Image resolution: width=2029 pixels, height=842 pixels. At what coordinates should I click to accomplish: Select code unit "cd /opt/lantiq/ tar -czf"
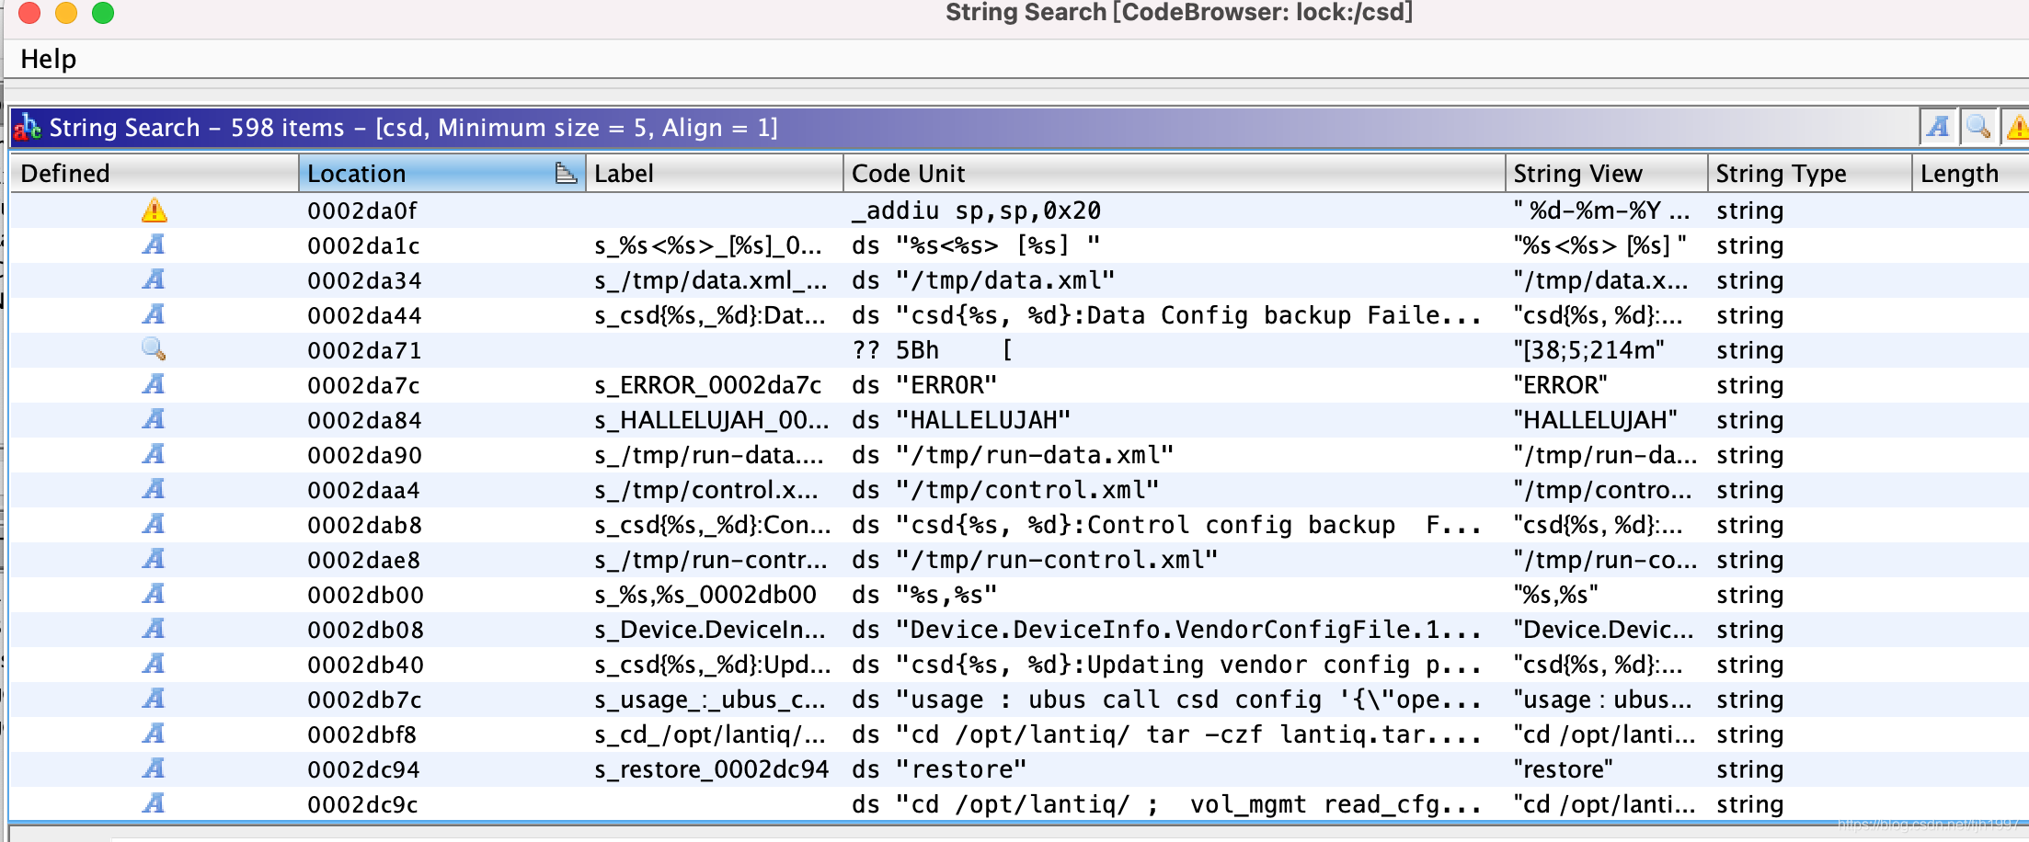(x=1166, y=734)
